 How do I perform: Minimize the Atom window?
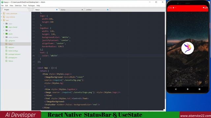[x=150, y=2]
